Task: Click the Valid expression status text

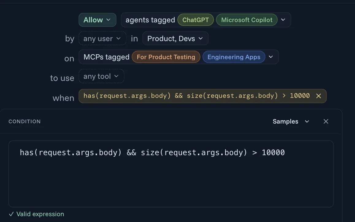Action: pos(40,214)
